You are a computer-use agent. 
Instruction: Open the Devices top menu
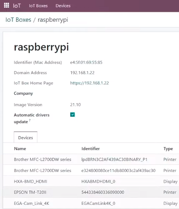coord(63,6)
